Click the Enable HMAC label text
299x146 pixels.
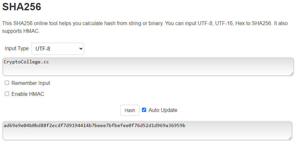28,94
